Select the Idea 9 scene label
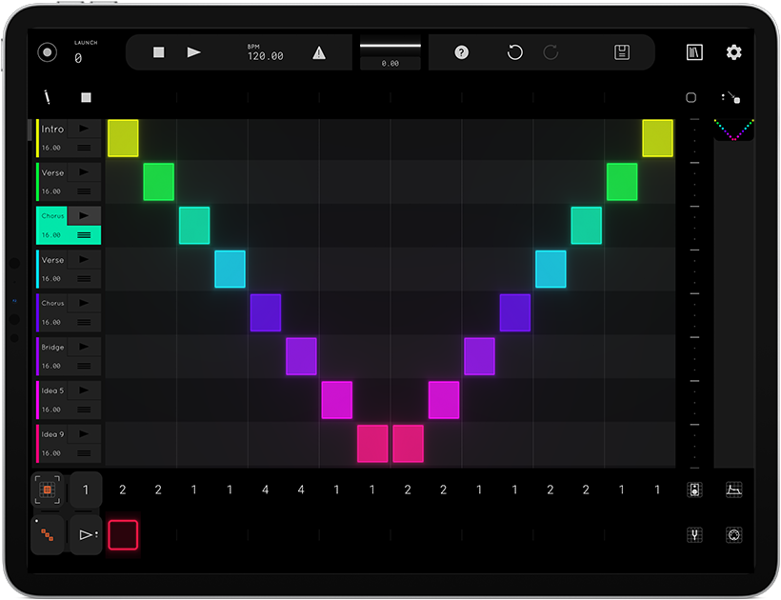781x600 pixels. pos(52,434)
